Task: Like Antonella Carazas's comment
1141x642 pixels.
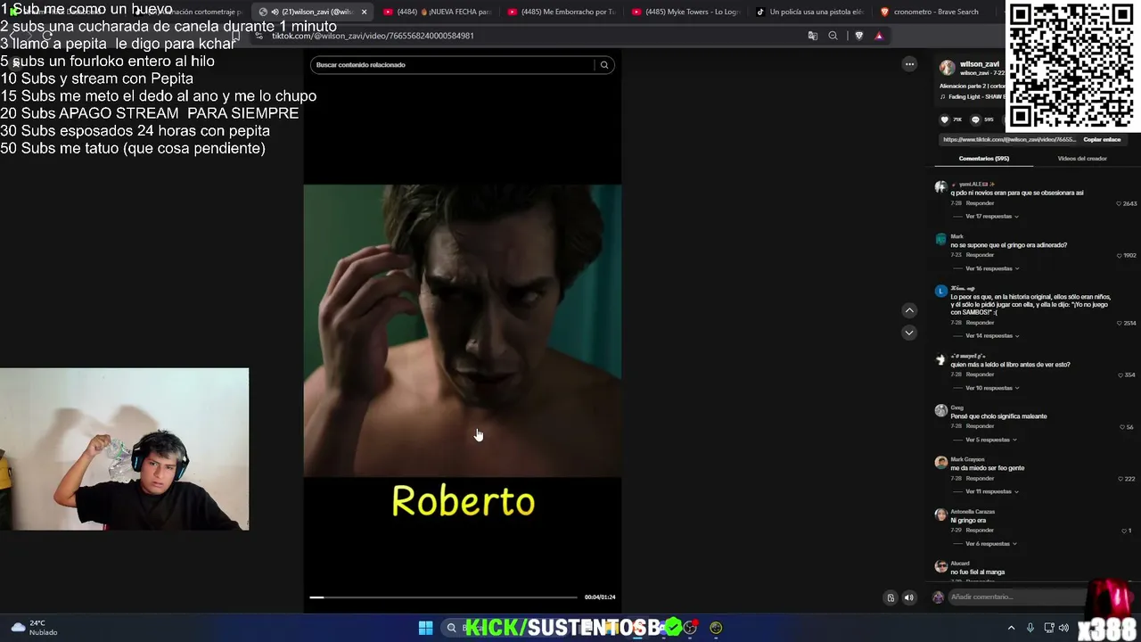Action: [x=1124, y=531]
